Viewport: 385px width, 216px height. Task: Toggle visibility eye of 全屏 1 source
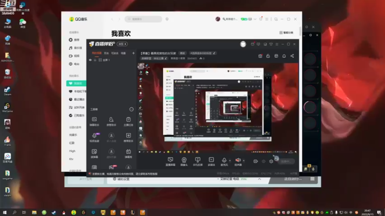coord(90,60)
